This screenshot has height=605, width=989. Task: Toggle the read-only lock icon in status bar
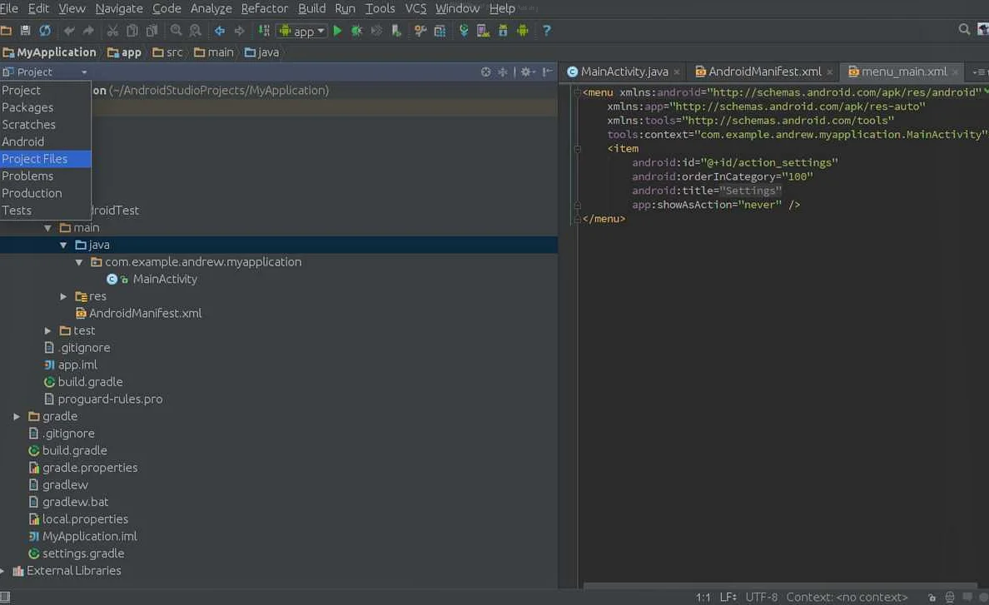[932, 598]
